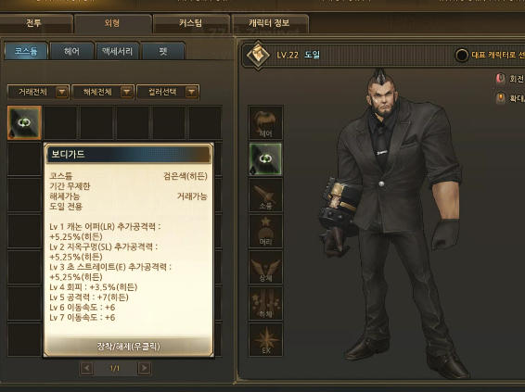Screen dimensions: 525x392
Task: Expand the 거래전체 trade filter dropdown
Action: (39, 92)
